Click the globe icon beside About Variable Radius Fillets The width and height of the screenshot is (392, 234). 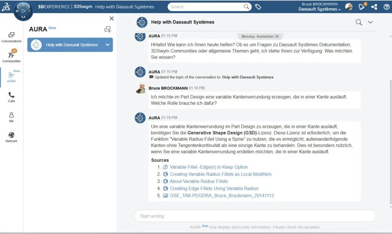[165, 181]
